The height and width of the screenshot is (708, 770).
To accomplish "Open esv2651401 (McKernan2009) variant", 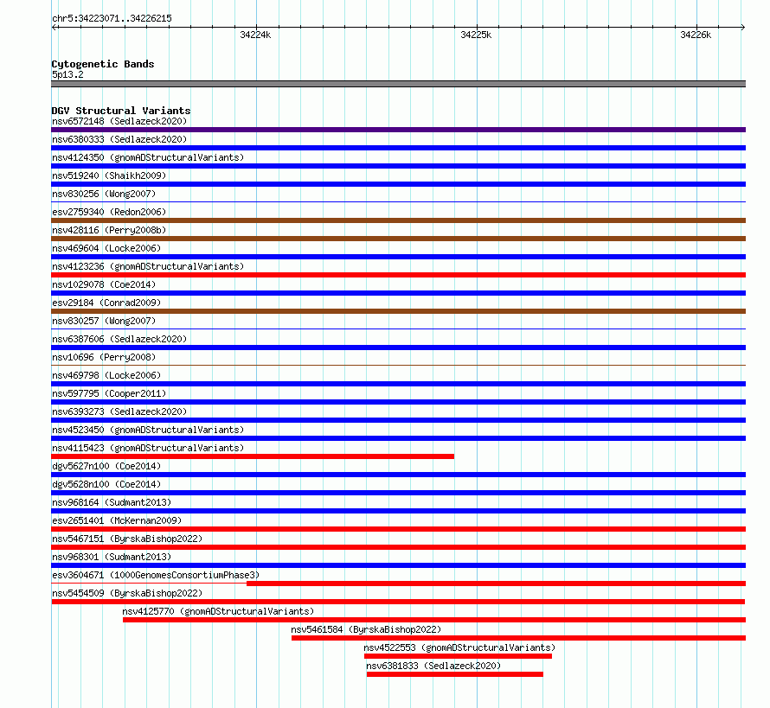I will click(x=117, y=520).
